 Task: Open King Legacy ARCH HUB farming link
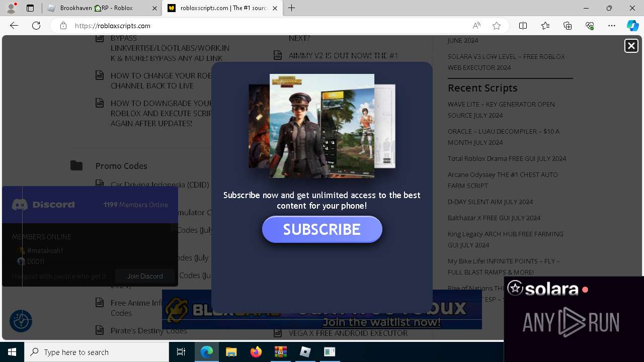(x=505, y=239)
